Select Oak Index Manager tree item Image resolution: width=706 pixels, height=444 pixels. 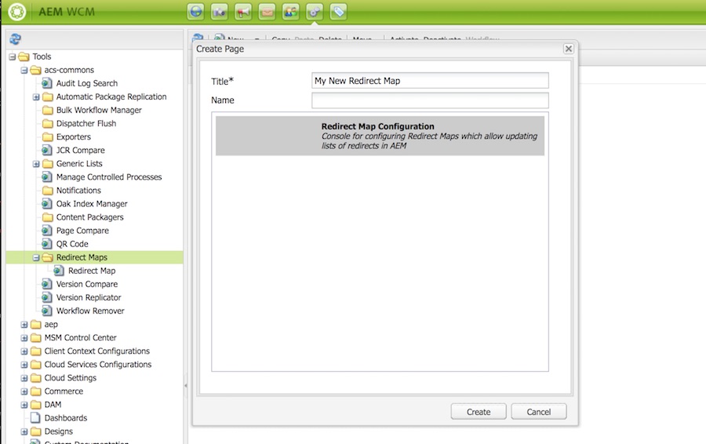click(92, 203)
